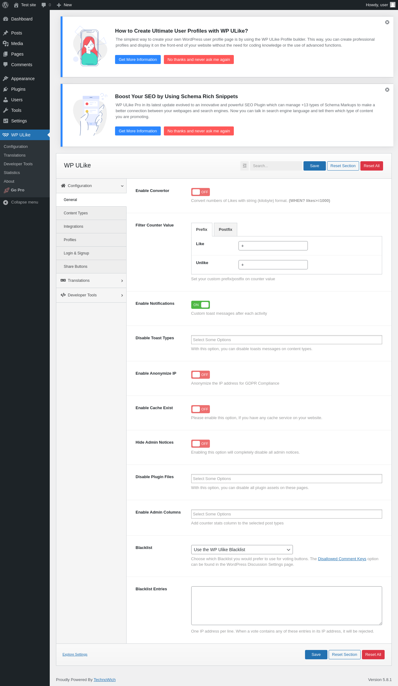Open the Content Types section
This screenshot has height=686, width=398.
click(91, 213)
